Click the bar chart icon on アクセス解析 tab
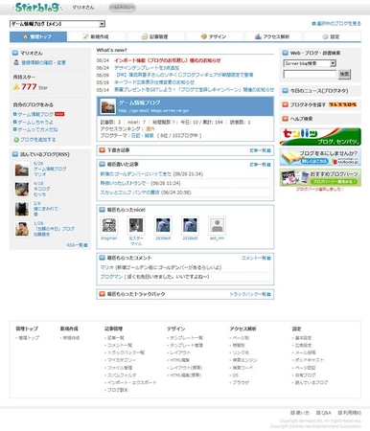 [x=258, y=36]
